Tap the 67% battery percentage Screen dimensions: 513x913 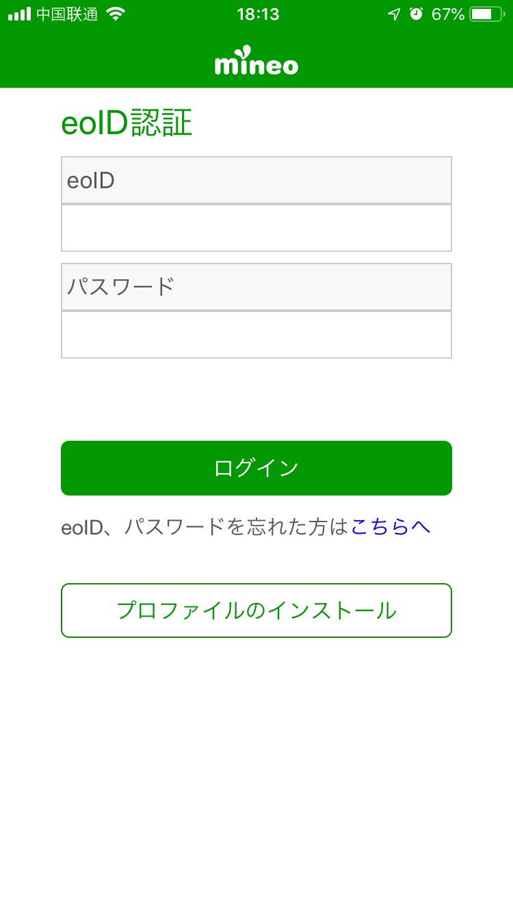click(x=448, y=14)
